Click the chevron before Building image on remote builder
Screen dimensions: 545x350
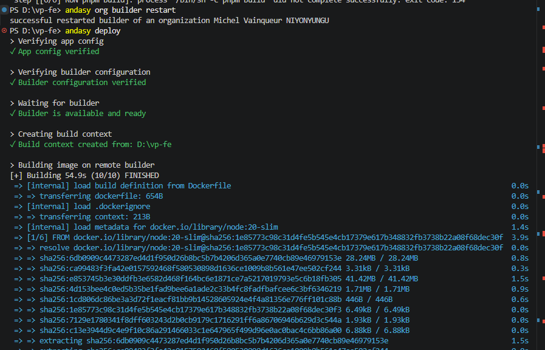(13, 165)
